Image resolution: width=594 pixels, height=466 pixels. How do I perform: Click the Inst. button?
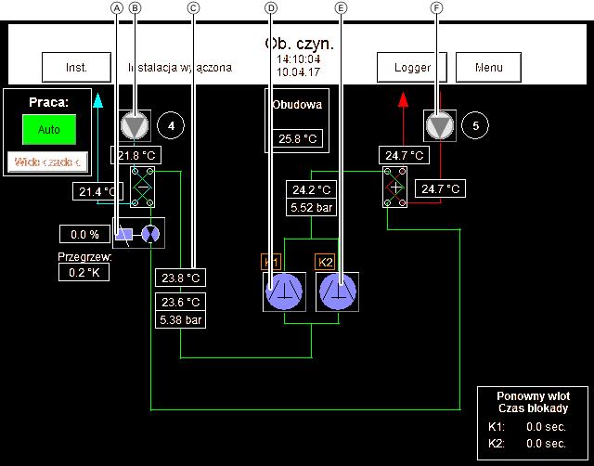[76, 67]
